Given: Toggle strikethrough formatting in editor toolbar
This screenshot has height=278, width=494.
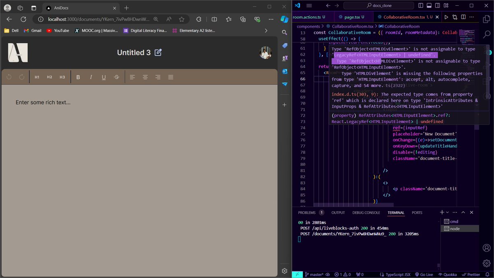Looking at the screenshot, I should click(x=117, y=77).
